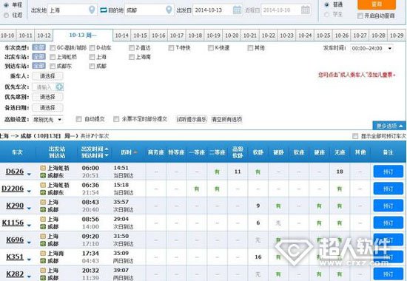
Task: Click priority seat type select button
Action: pyautogui.click(x=47, y=97)
